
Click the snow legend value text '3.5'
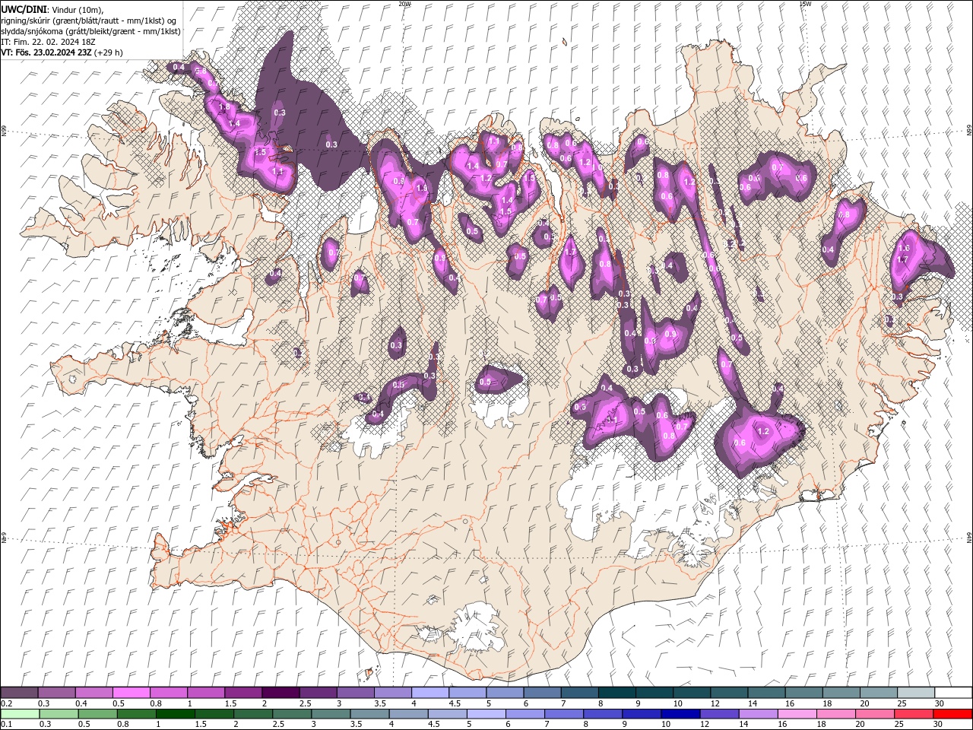379,704
